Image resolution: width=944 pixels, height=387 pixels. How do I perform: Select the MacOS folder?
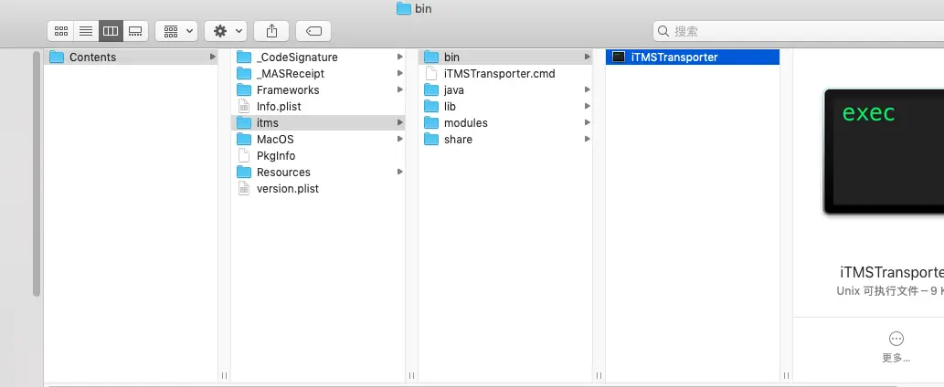pyautogui.click(x=318, y=140)
